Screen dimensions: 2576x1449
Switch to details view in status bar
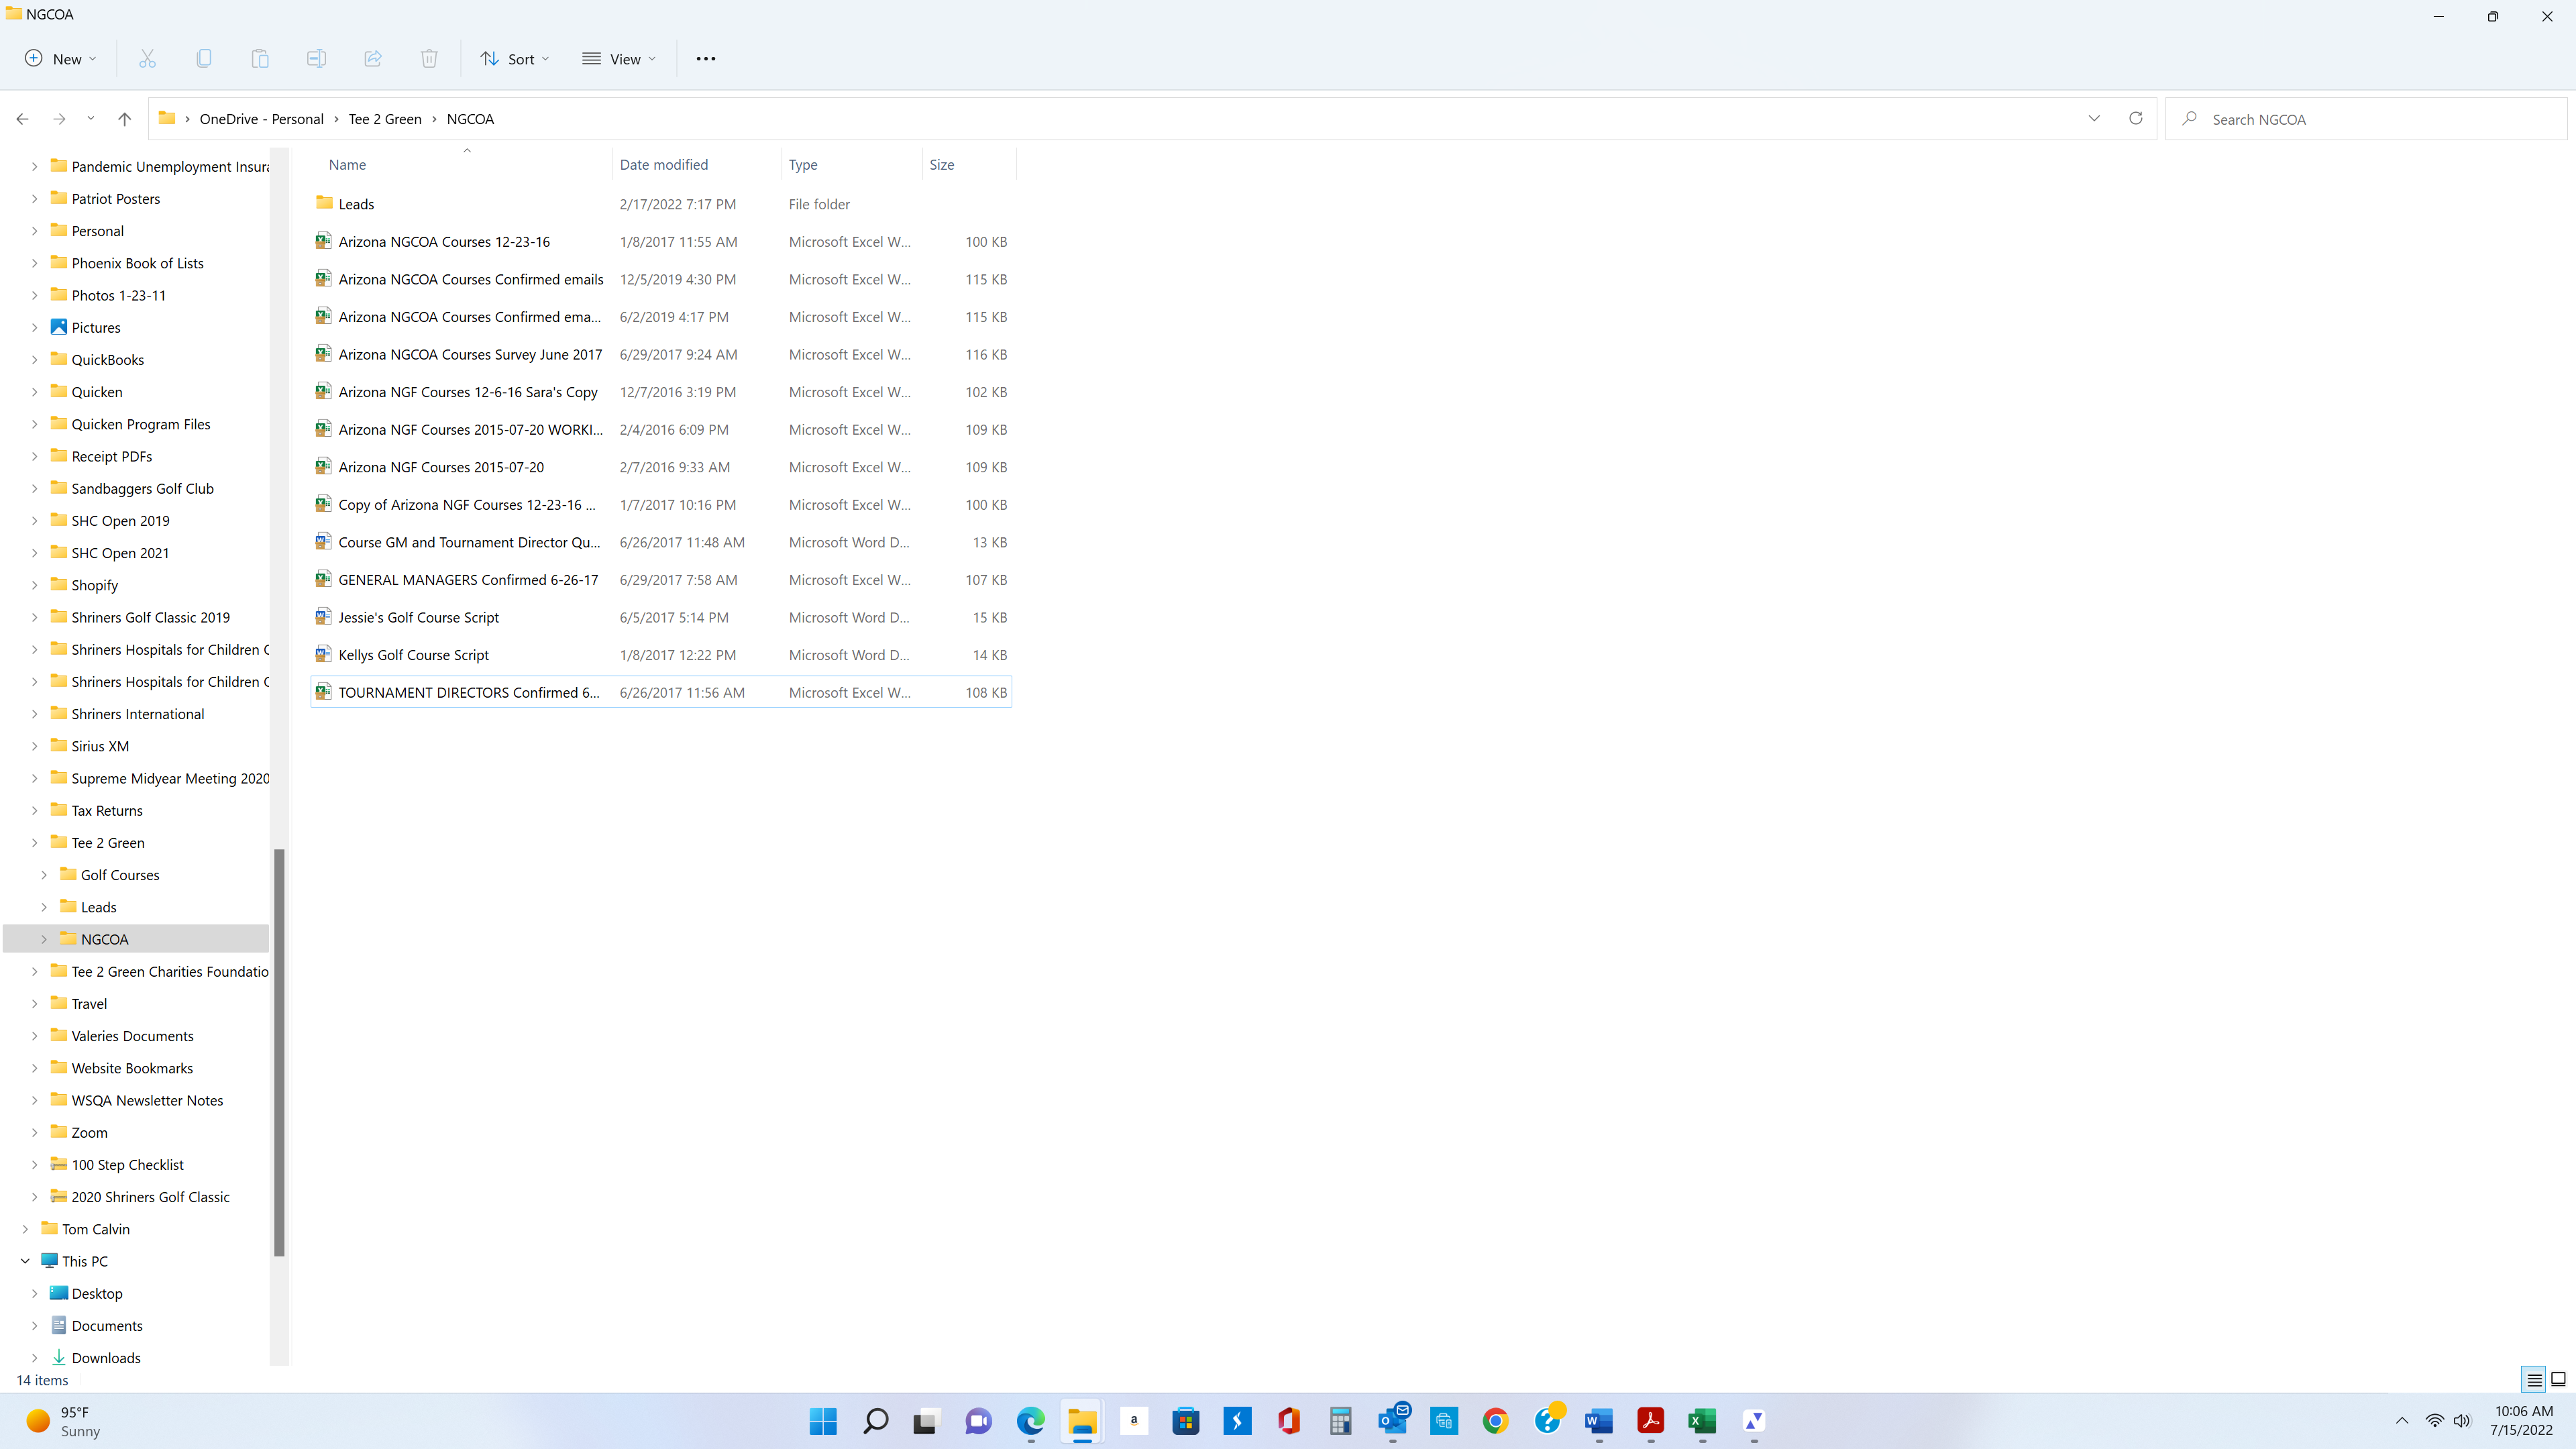point(2533,1379)
